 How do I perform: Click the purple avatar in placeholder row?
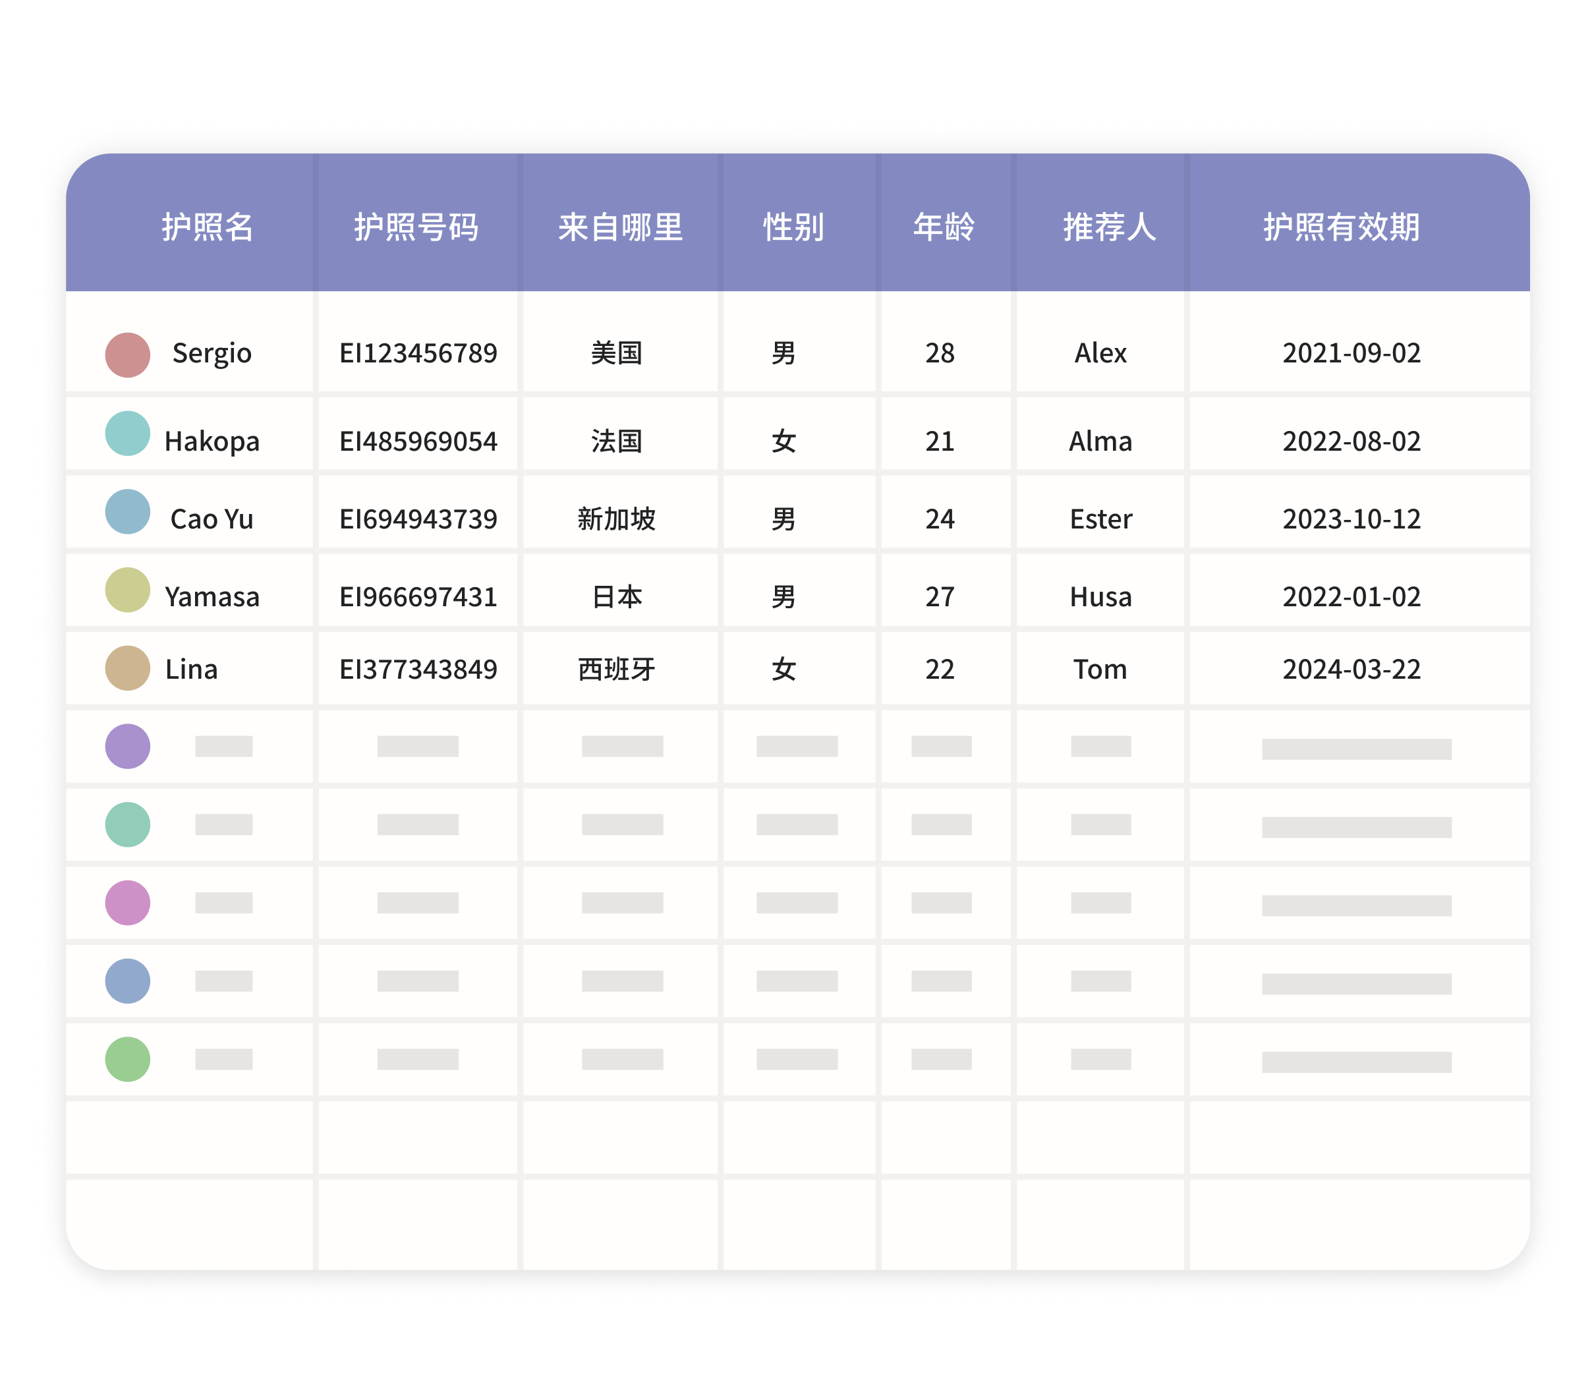128,746
